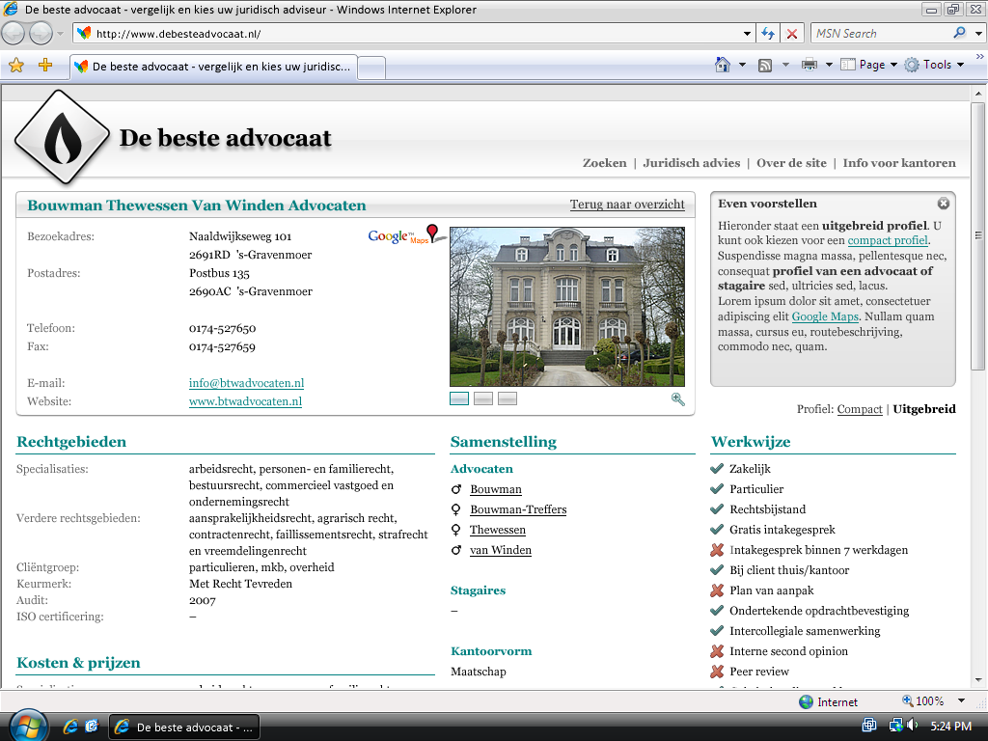Click the RSS feeds toolbar icon
988x741 pixels.
tap(765, 65)
